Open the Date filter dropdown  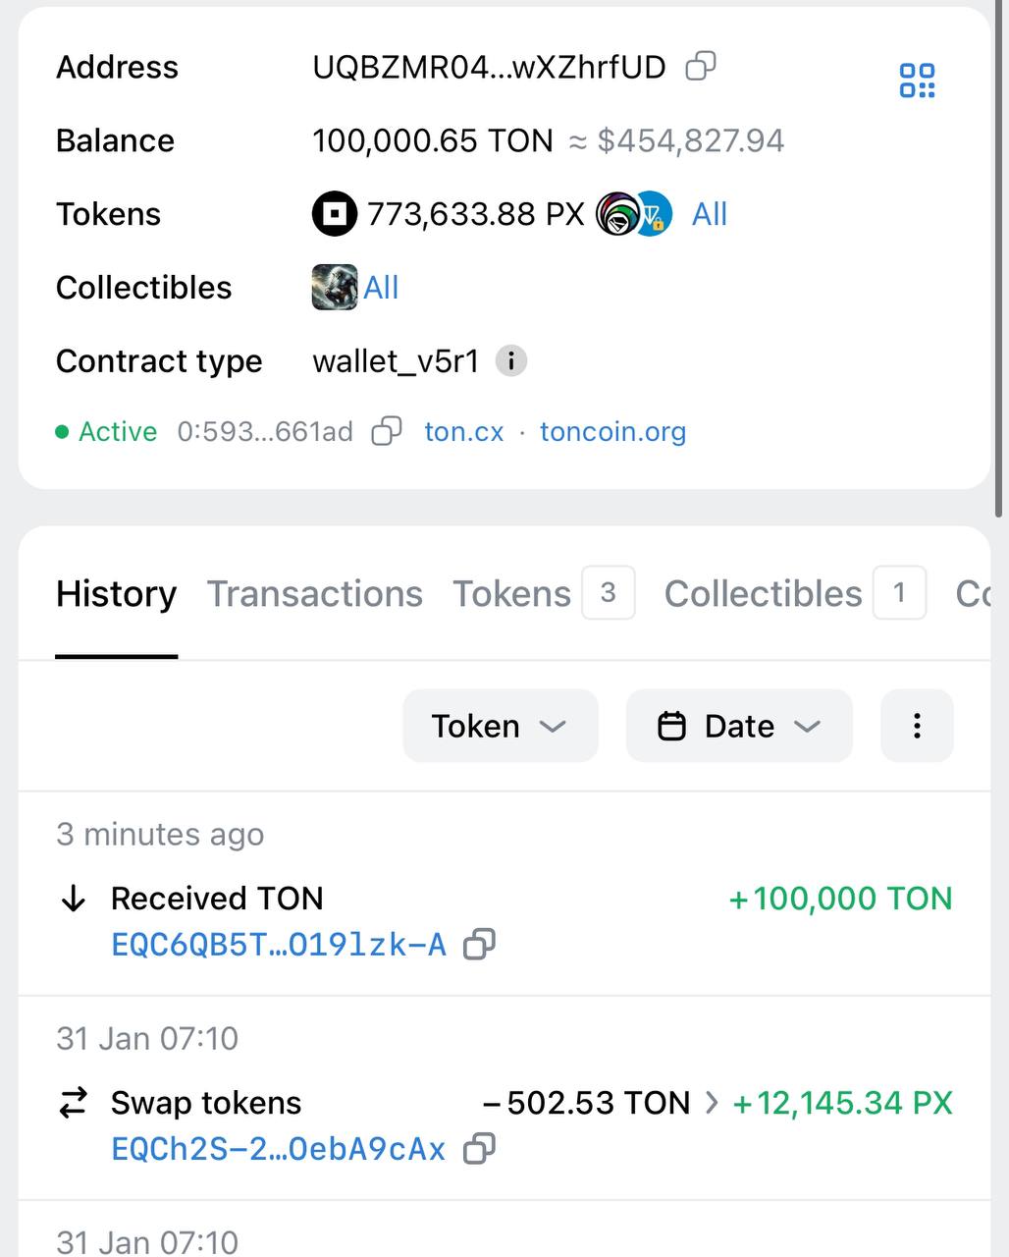click(739, 726)
